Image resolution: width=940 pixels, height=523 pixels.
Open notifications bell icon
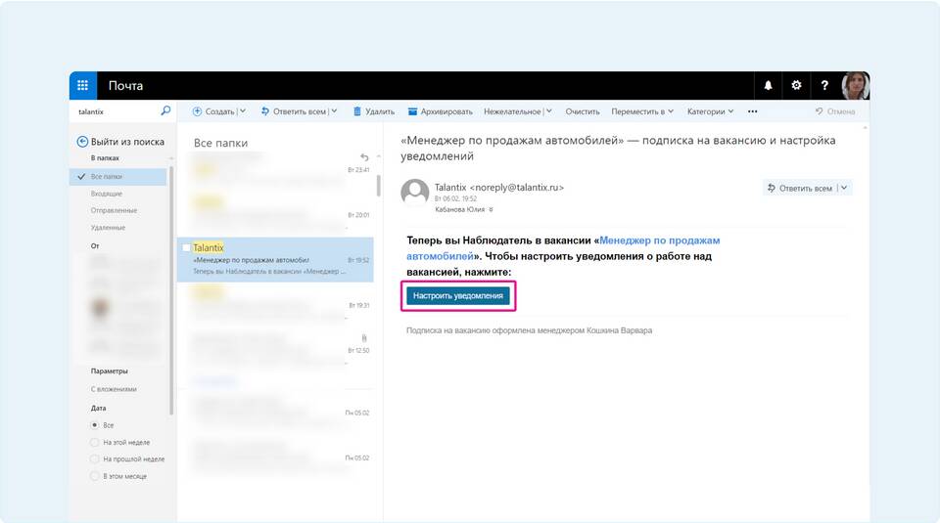tap(768, 86)
